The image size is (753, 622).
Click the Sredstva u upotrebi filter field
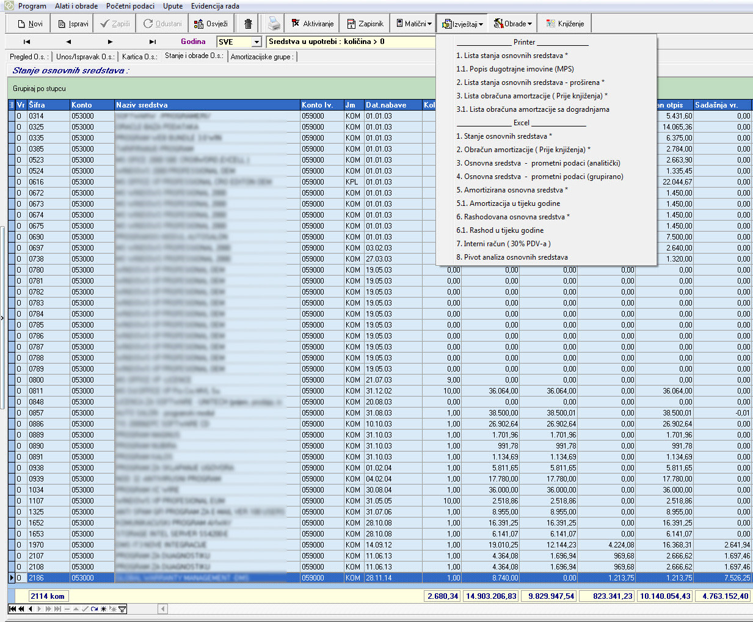351,42
